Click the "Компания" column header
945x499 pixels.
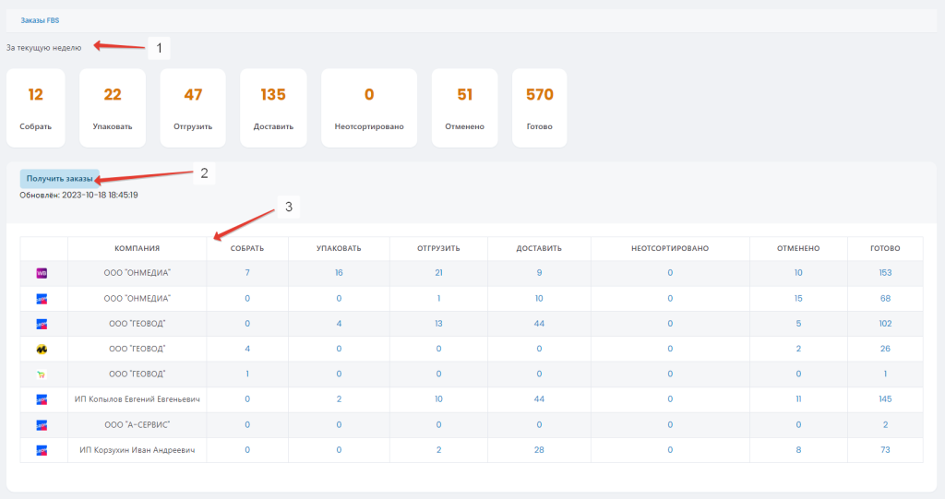click(x=138, y=248)
